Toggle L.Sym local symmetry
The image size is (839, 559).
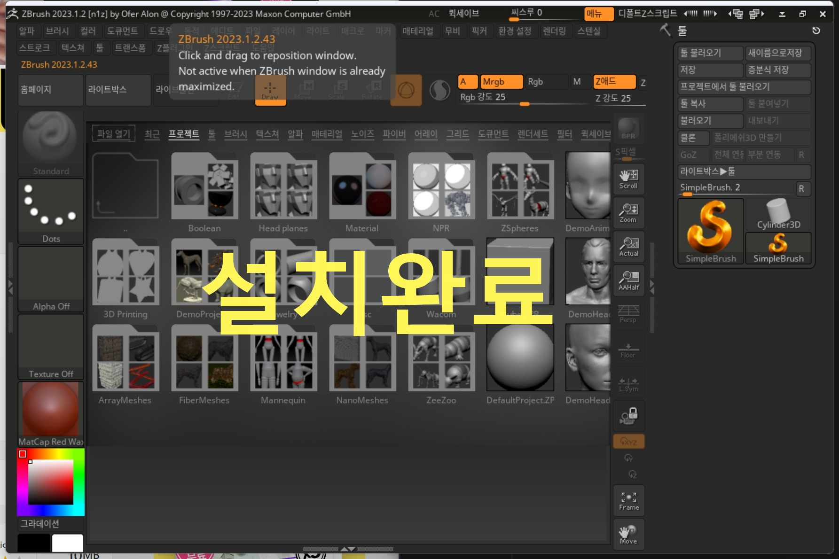(x=628, y=384)
